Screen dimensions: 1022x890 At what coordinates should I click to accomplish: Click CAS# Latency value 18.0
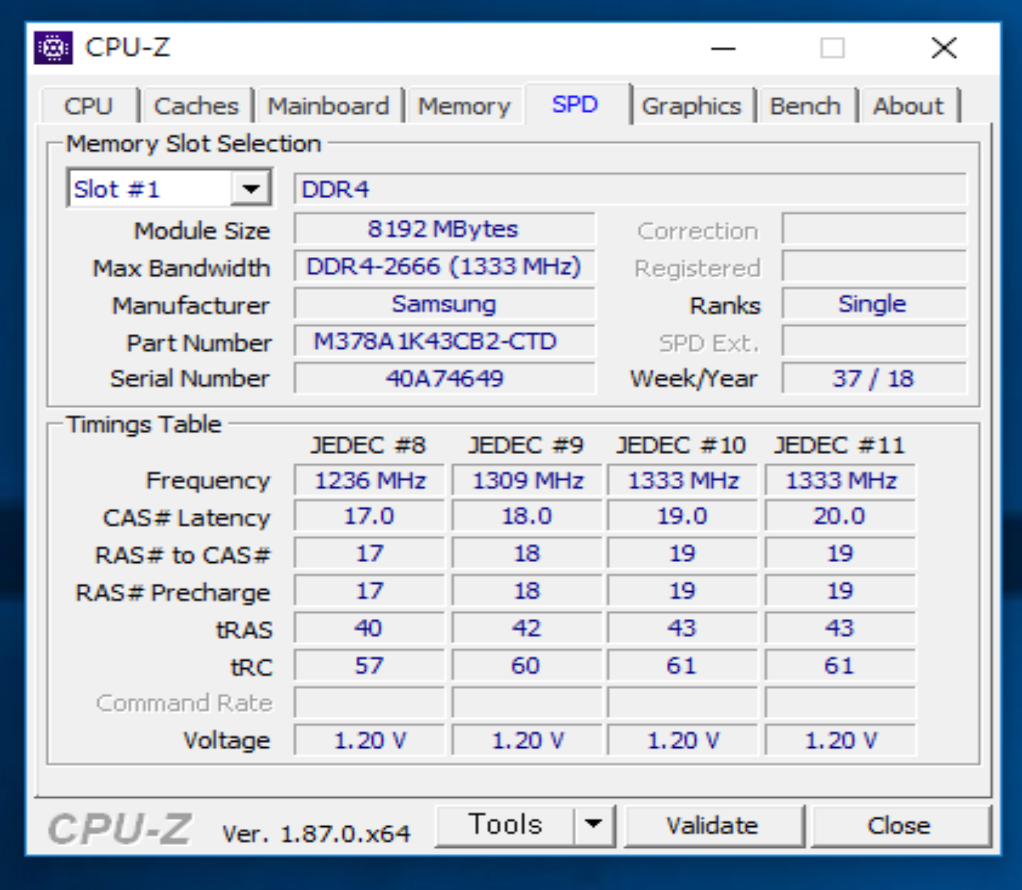coord(527,516)
